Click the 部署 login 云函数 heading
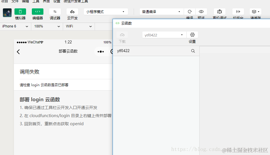Screen dimensions: 270x155 click(40, 99)
